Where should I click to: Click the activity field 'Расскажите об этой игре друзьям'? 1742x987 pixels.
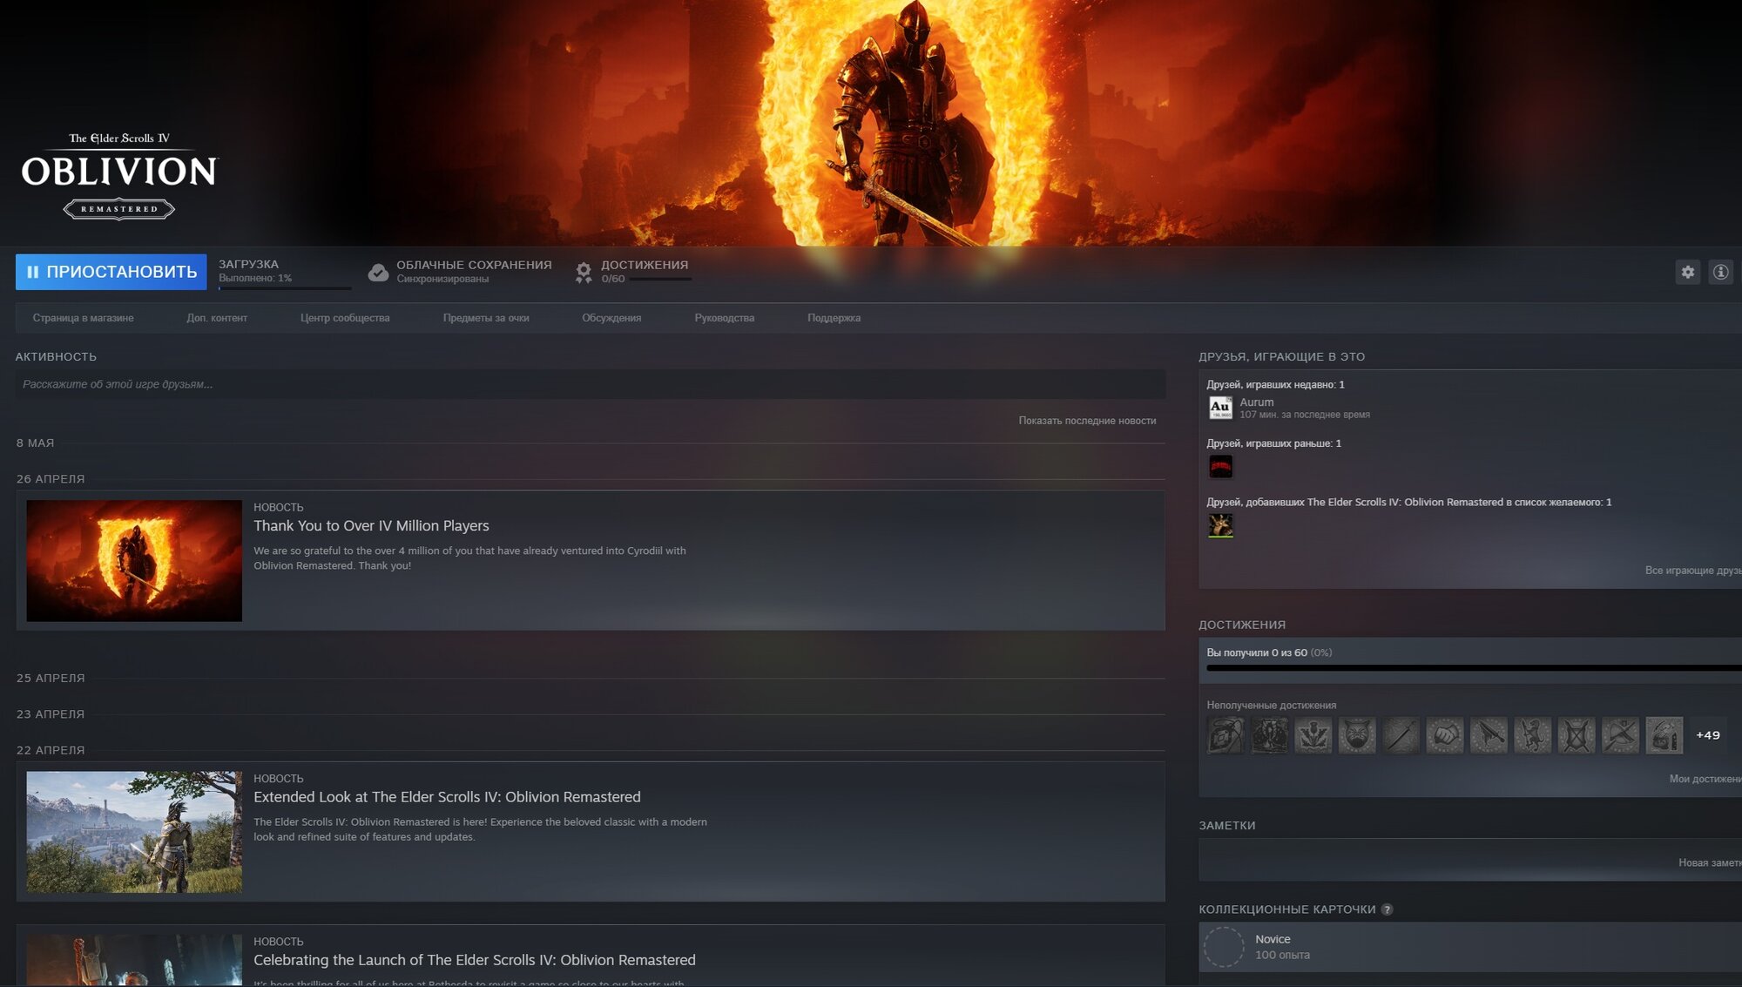tap(590, 384)
